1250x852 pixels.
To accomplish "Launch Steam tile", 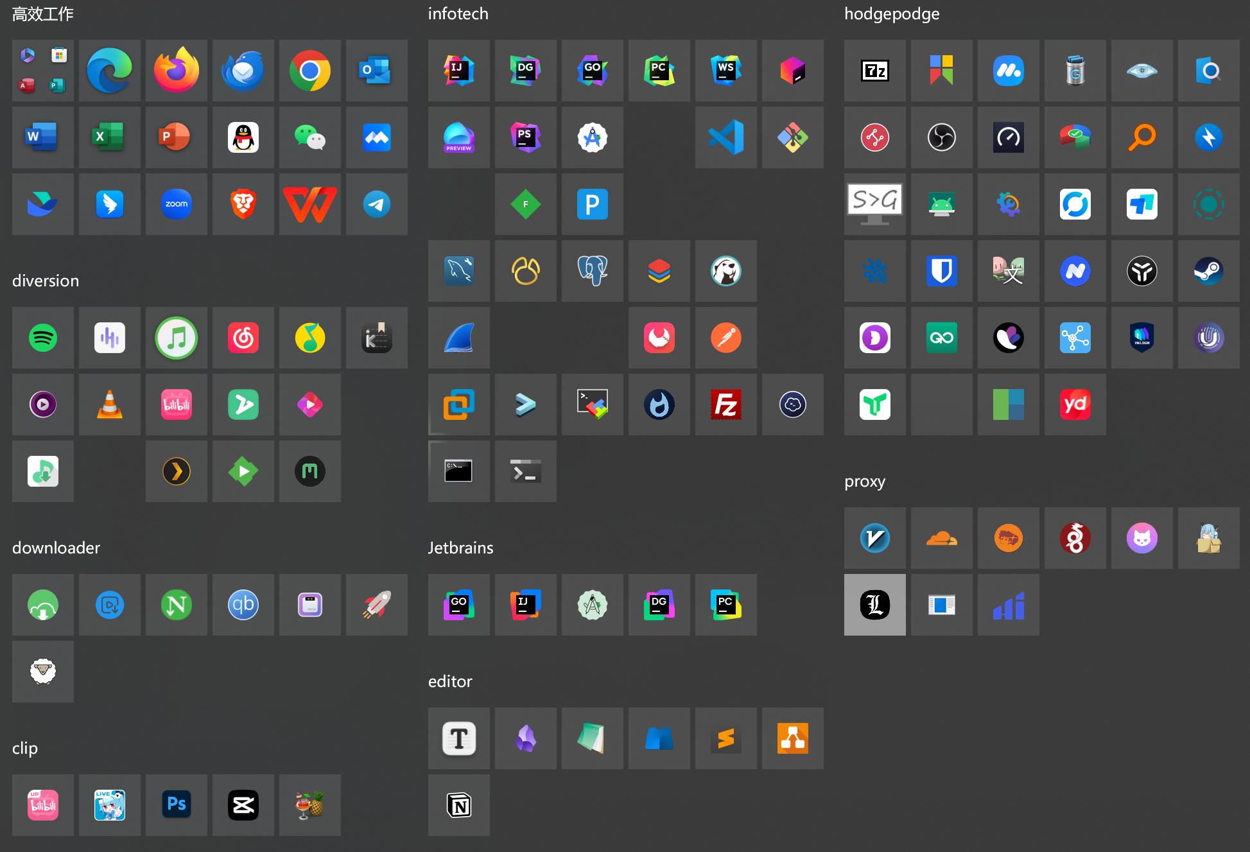I will (1209, 271).
